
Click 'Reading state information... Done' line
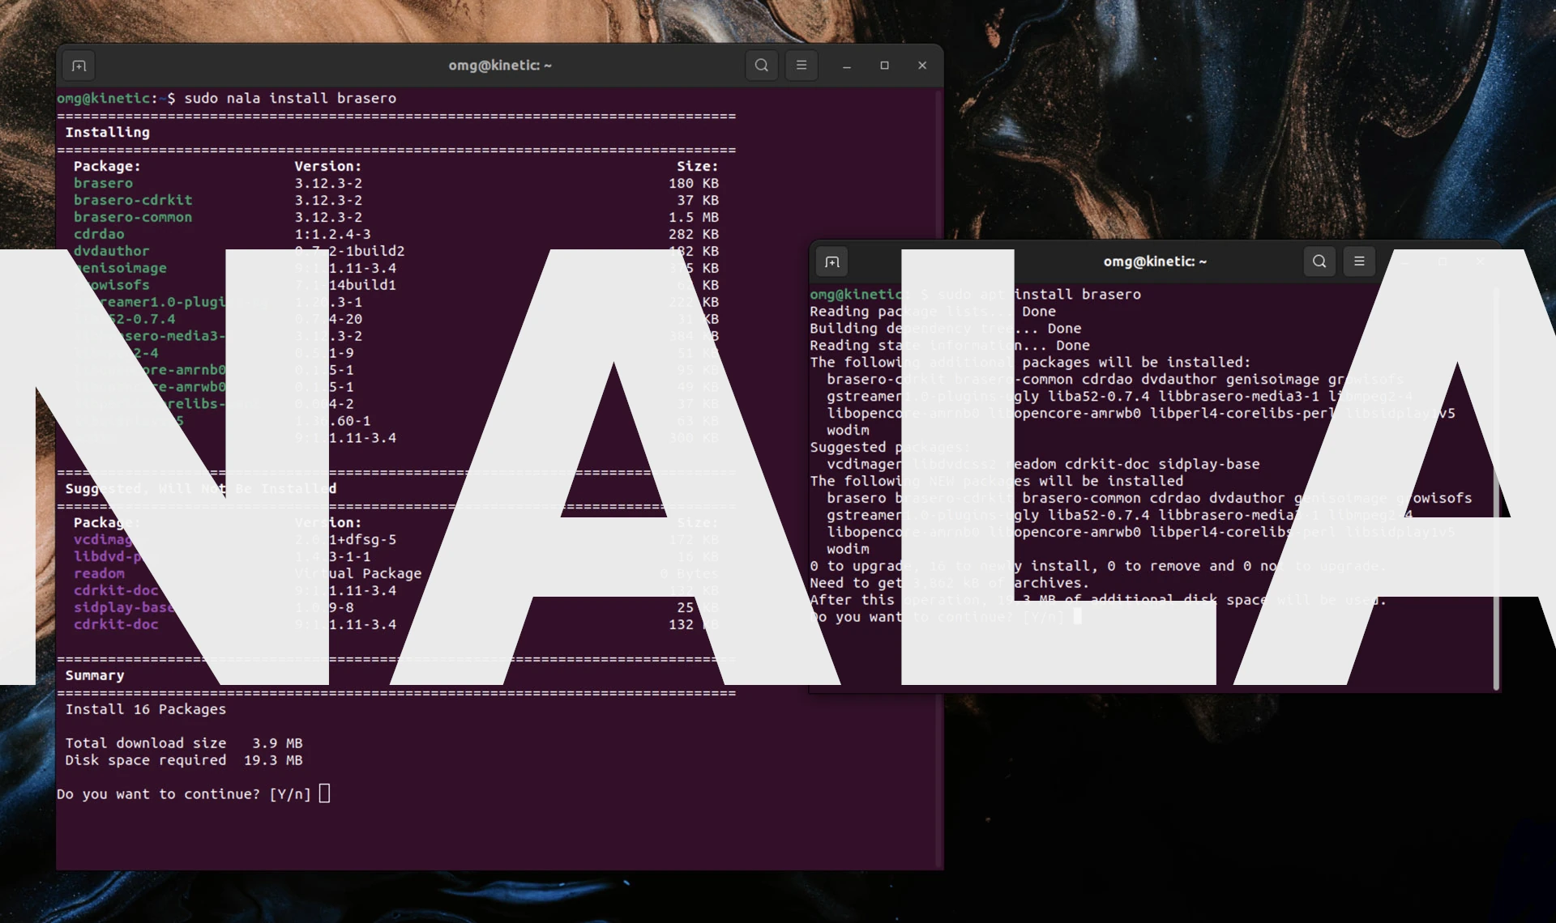(950, 345)
